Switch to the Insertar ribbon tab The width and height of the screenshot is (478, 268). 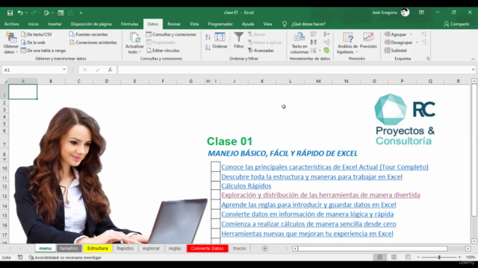pyautogui.click(x=55, y=24)
